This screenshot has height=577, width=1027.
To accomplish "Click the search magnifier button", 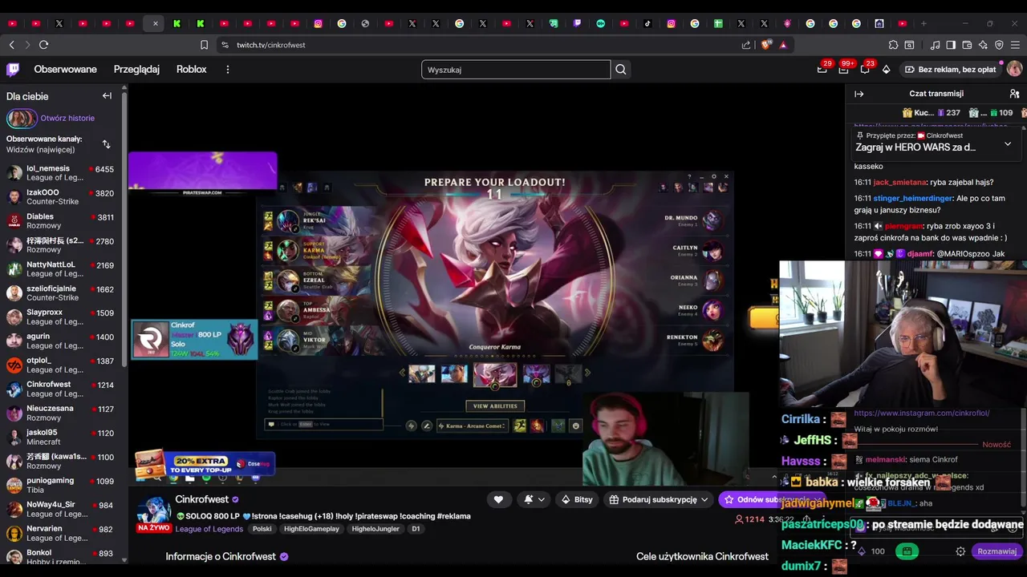I will click(x=621, y=70).
